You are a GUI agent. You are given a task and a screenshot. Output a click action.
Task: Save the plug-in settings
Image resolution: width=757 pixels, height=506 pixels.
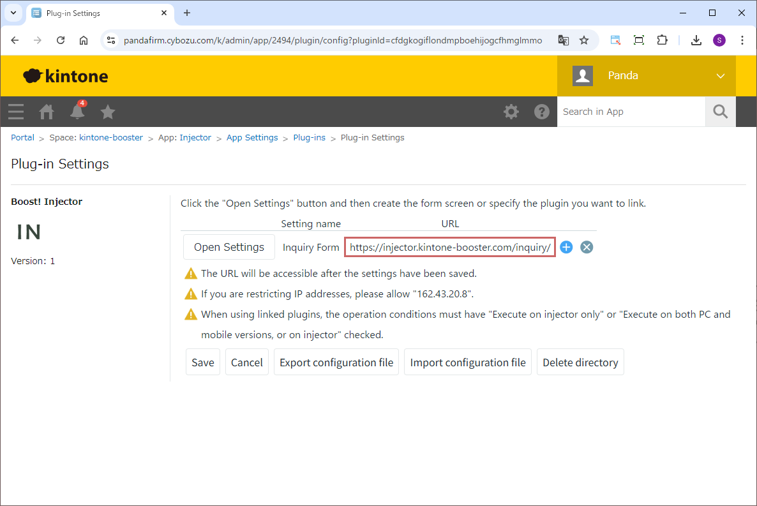pyautogui.click(x=203, y=362)
